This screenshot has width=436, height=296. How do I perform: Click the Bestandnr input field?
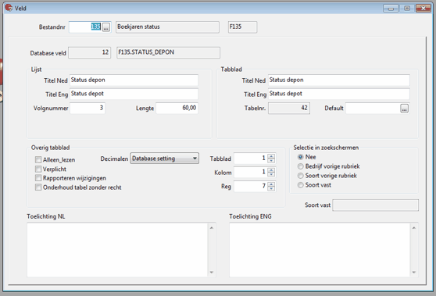click(x=85, y=27)
